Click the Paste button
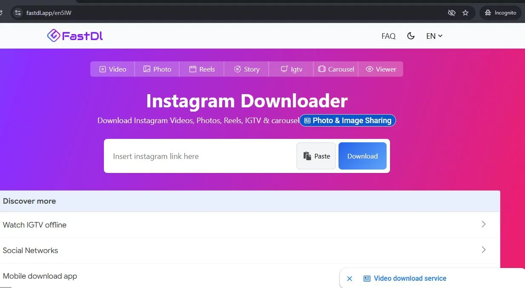This screenshot has width=525, height=288. coord(316,156)
